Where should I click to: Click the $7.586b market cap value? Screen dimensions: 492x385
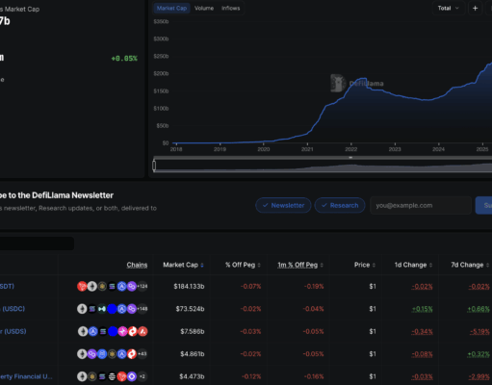click(x=193, y=331)
